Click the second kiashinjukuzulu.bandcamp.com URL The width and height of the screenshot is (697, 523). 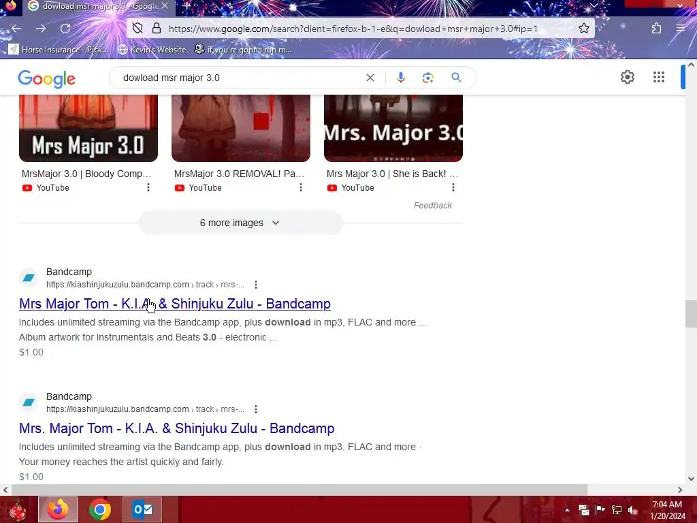(145, 409)
